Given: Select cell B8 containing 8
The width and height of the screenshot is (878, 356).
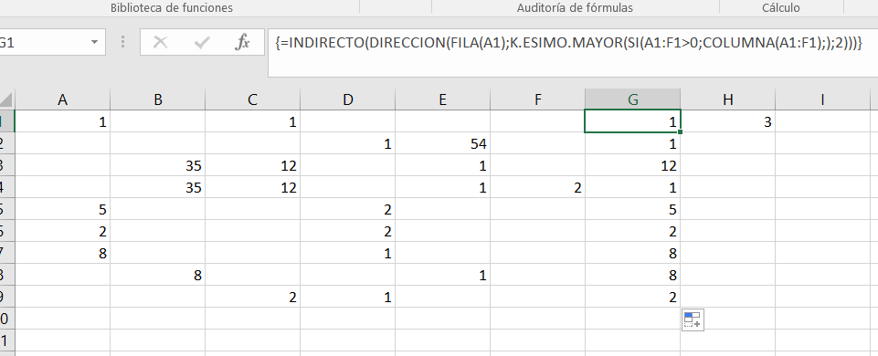Looking at the screenshot, I should click(158, 275).
